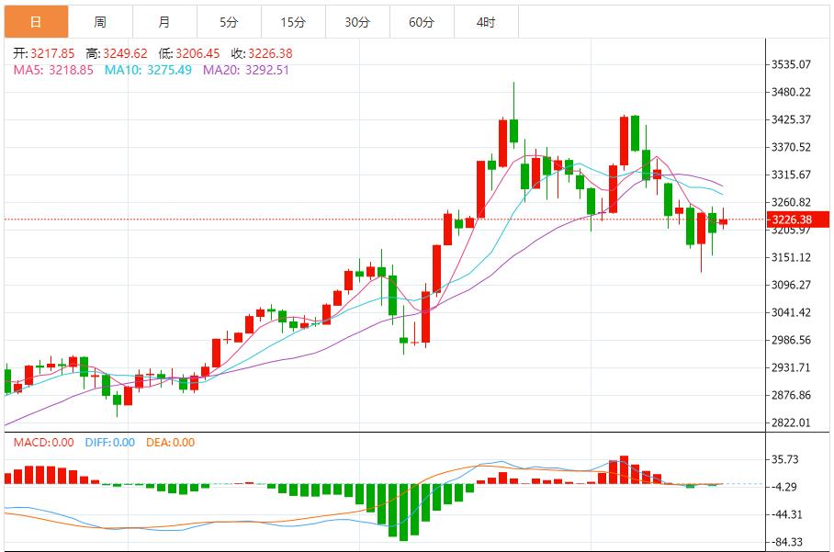Show the 30分 chart tab
This screenshot has height=552, width=834.
[357, 21]
